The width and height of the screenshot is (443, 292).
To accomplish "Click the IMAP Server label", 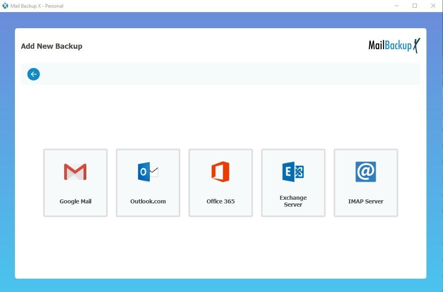I will coord(366,201).
